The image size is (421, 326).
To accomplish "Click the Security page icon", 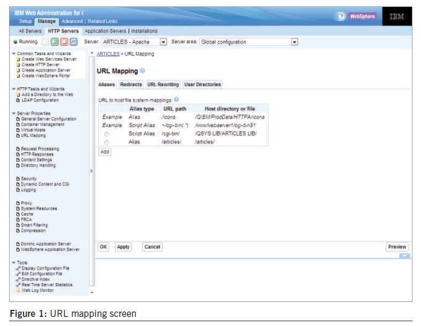I will coord(18,178).
